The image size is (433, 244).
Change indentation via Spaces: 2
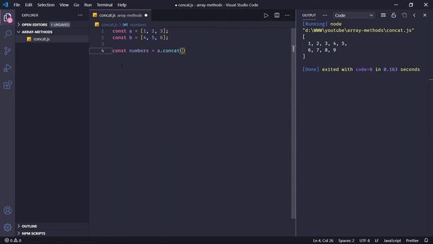(346, 241)
